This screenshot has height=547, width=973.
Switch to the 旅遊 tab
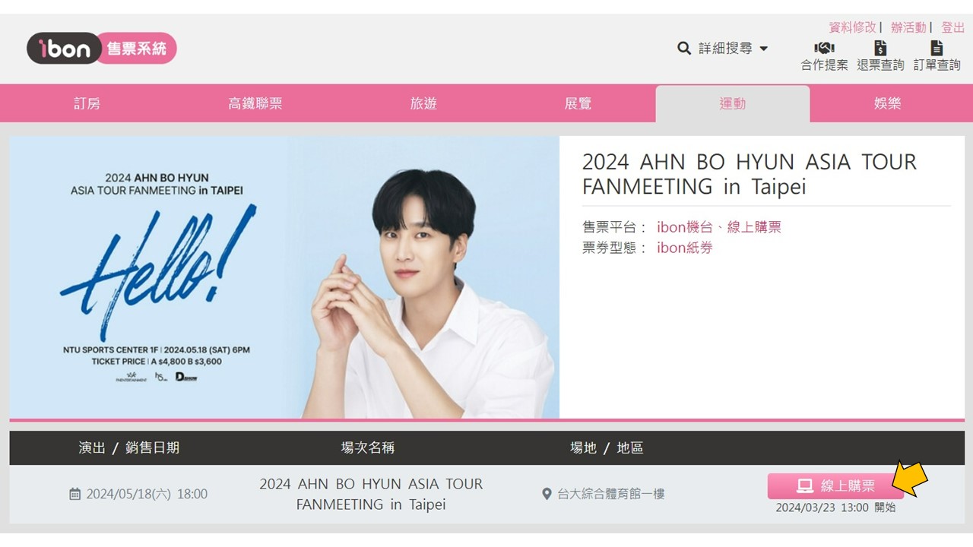pos(423,103)
